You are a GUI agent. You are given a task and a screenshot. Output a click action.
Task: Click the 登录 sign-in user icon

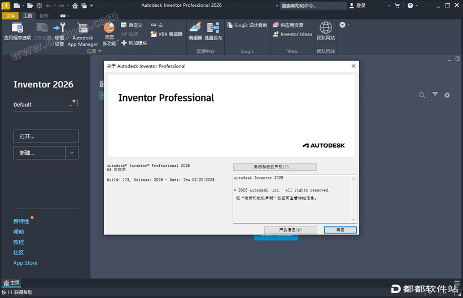[x=352, y=6]
